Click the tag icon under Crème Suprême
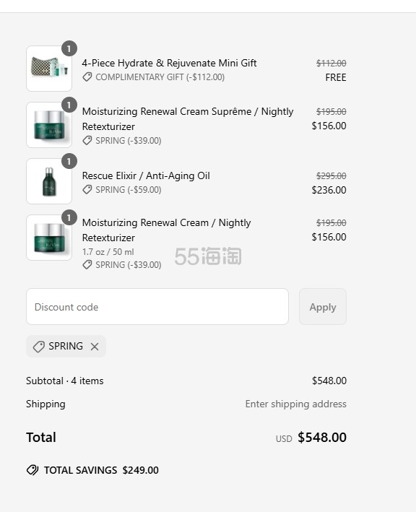The height and width of the screenshot is (512, 416). (87, 141)
